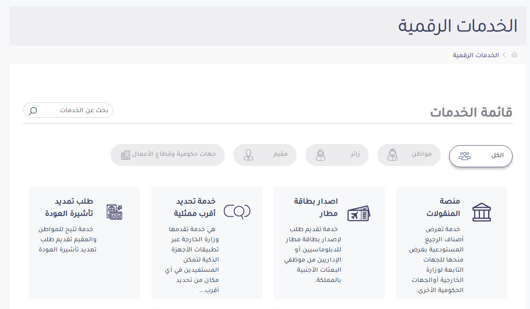Screen dimensions: 530x309
Task: Open the خدمة تحديد أقرب ممثلية title
Action: (x=196, y=207)
